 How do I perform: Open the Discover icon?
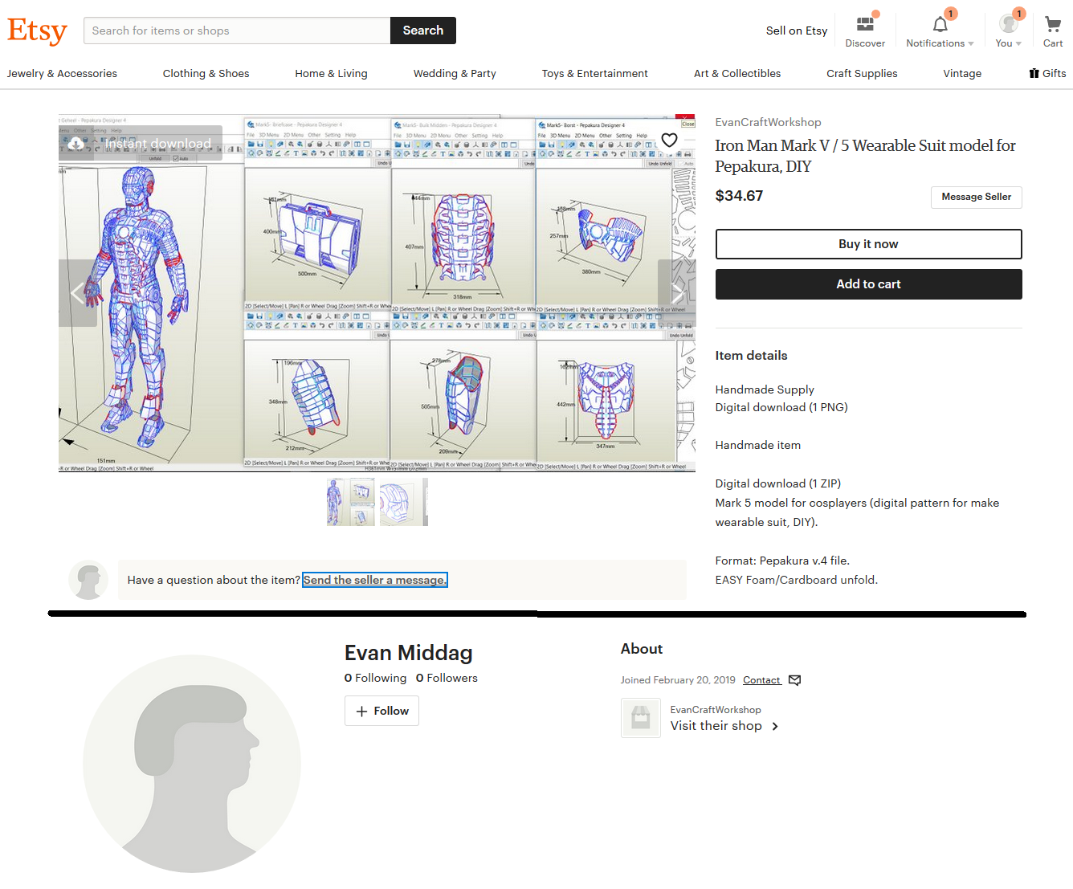(865, 24)
